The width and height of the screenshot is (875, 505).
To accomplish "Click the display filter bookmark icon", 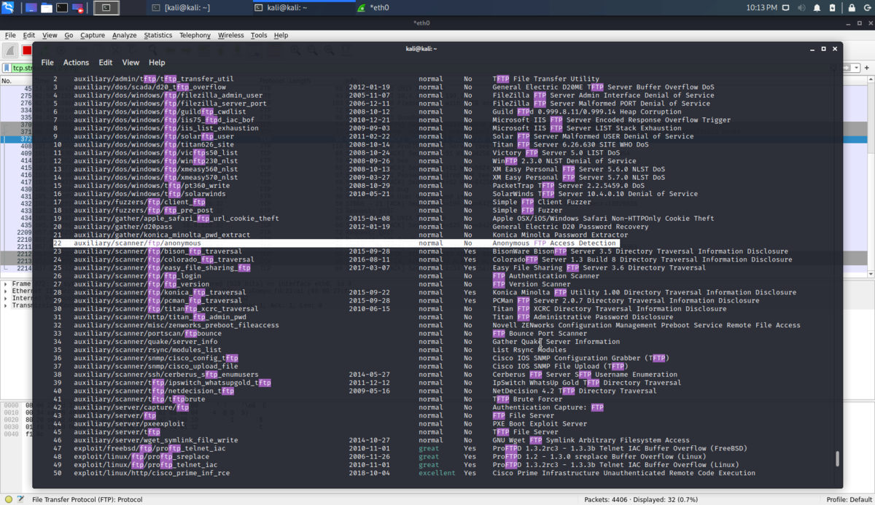I will point(7,68).
